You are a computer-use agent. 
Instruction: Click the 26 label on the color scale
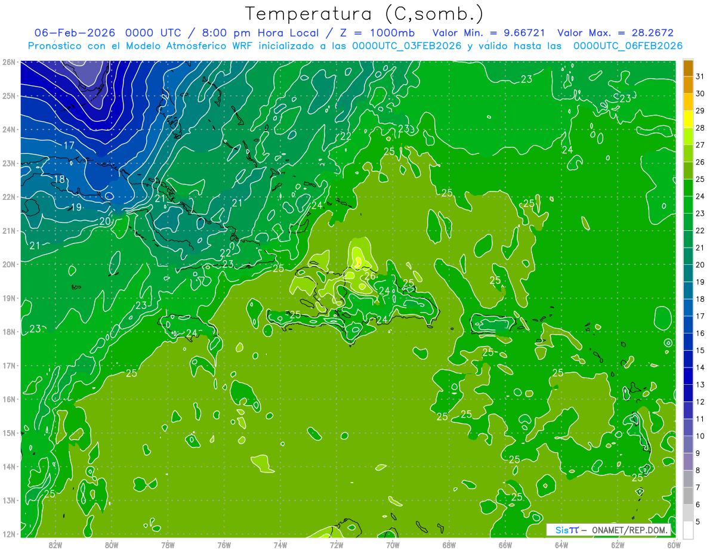[700, 162]
